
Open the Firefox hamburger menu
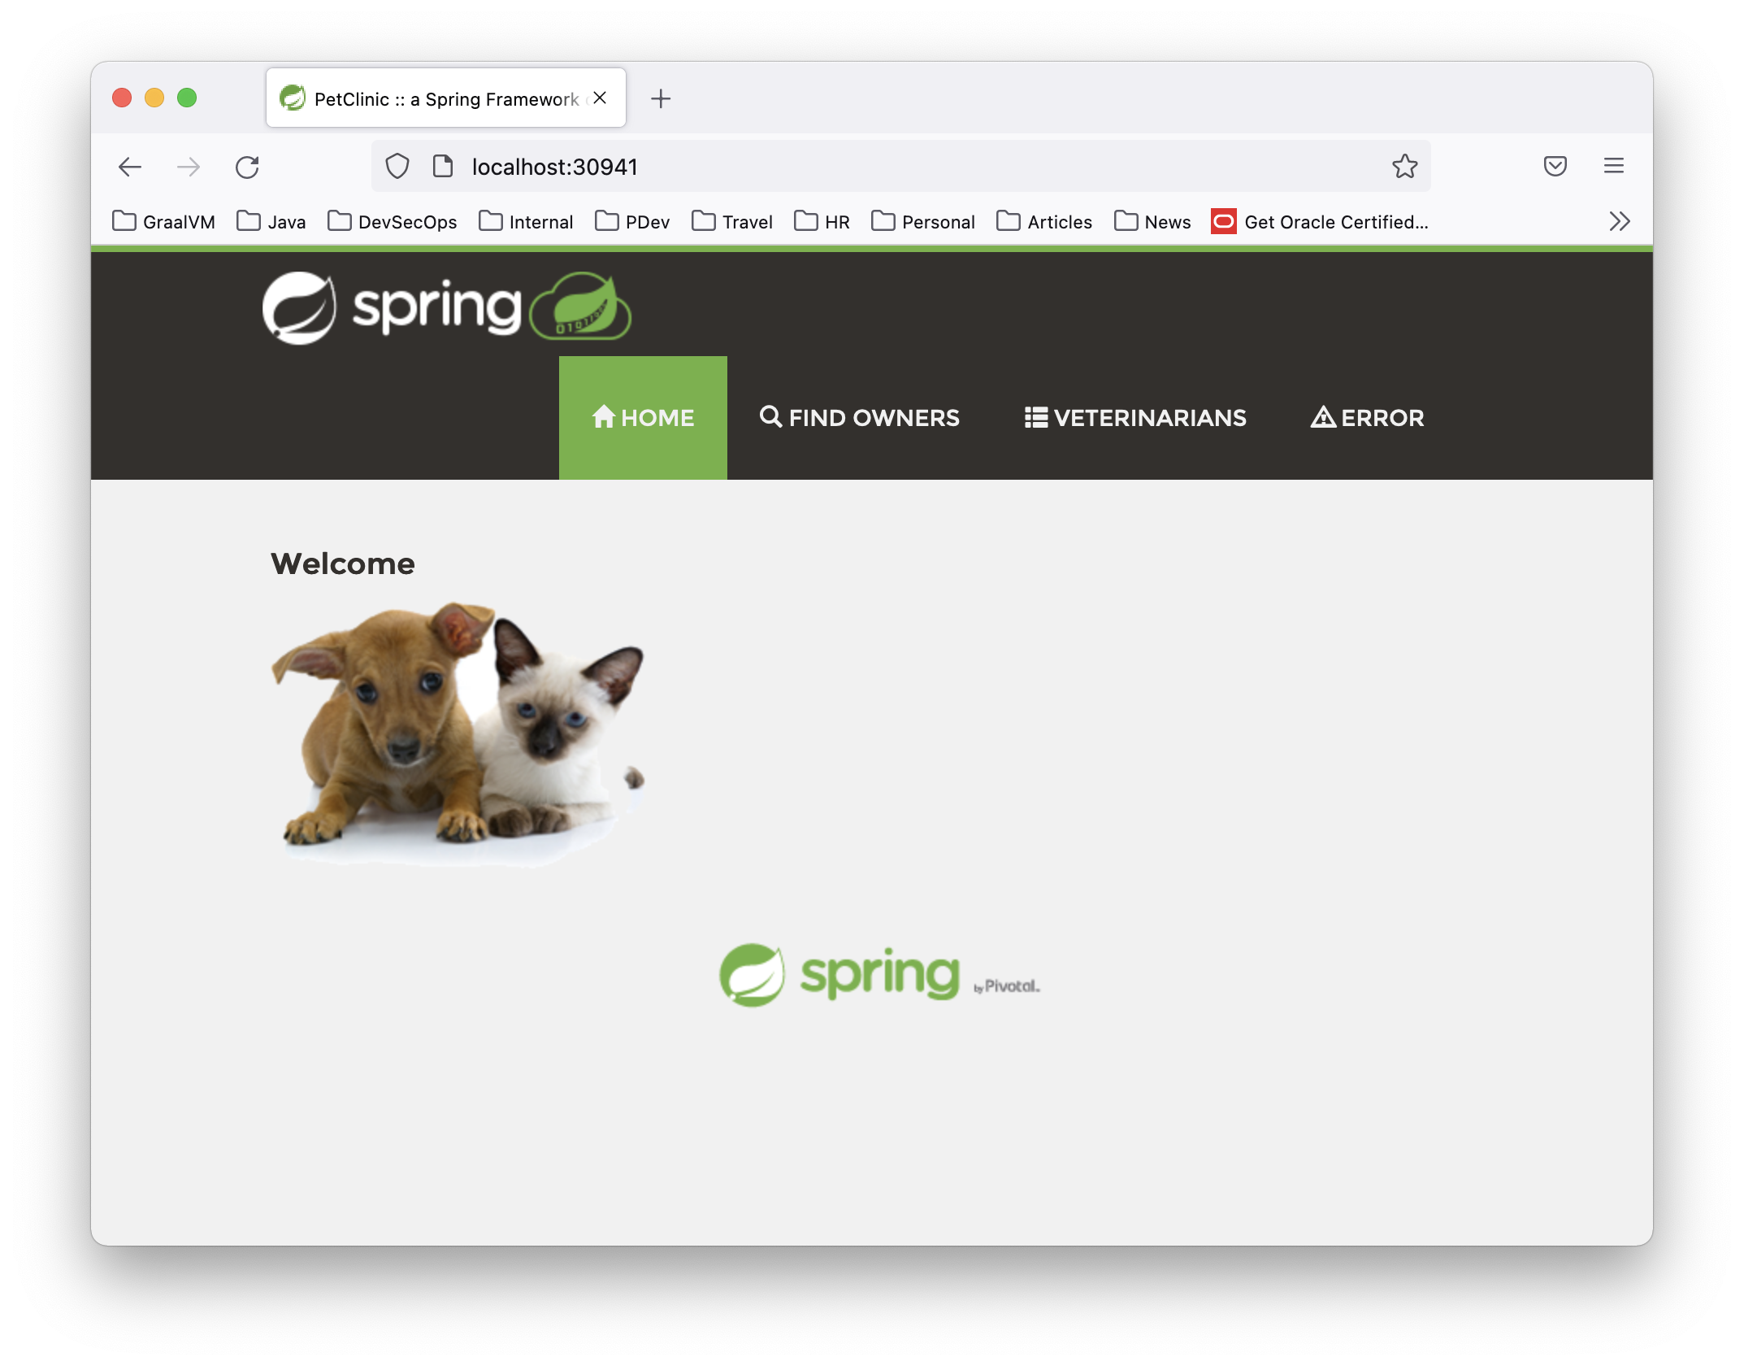(x=1614, y=167)
